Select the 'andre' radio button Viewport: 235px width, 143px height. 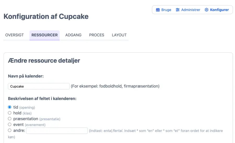tap(10, 130)
